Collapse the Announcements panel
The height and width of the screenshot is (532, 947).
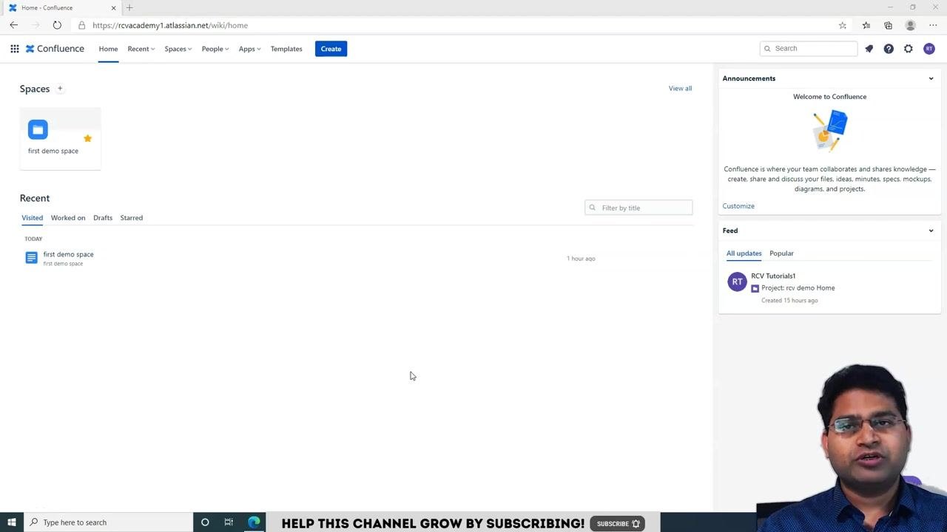click(x=931, y=78)
